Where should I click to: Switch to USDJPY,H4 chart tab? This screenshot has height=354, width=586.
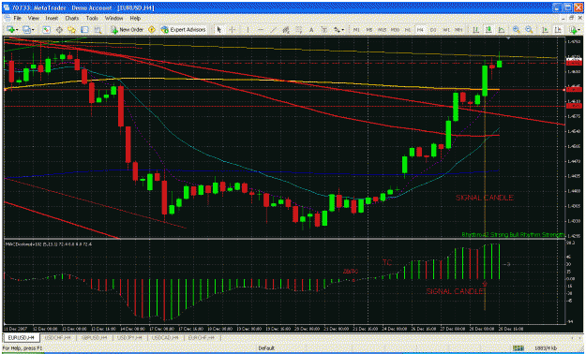click(x=129, y=337)
